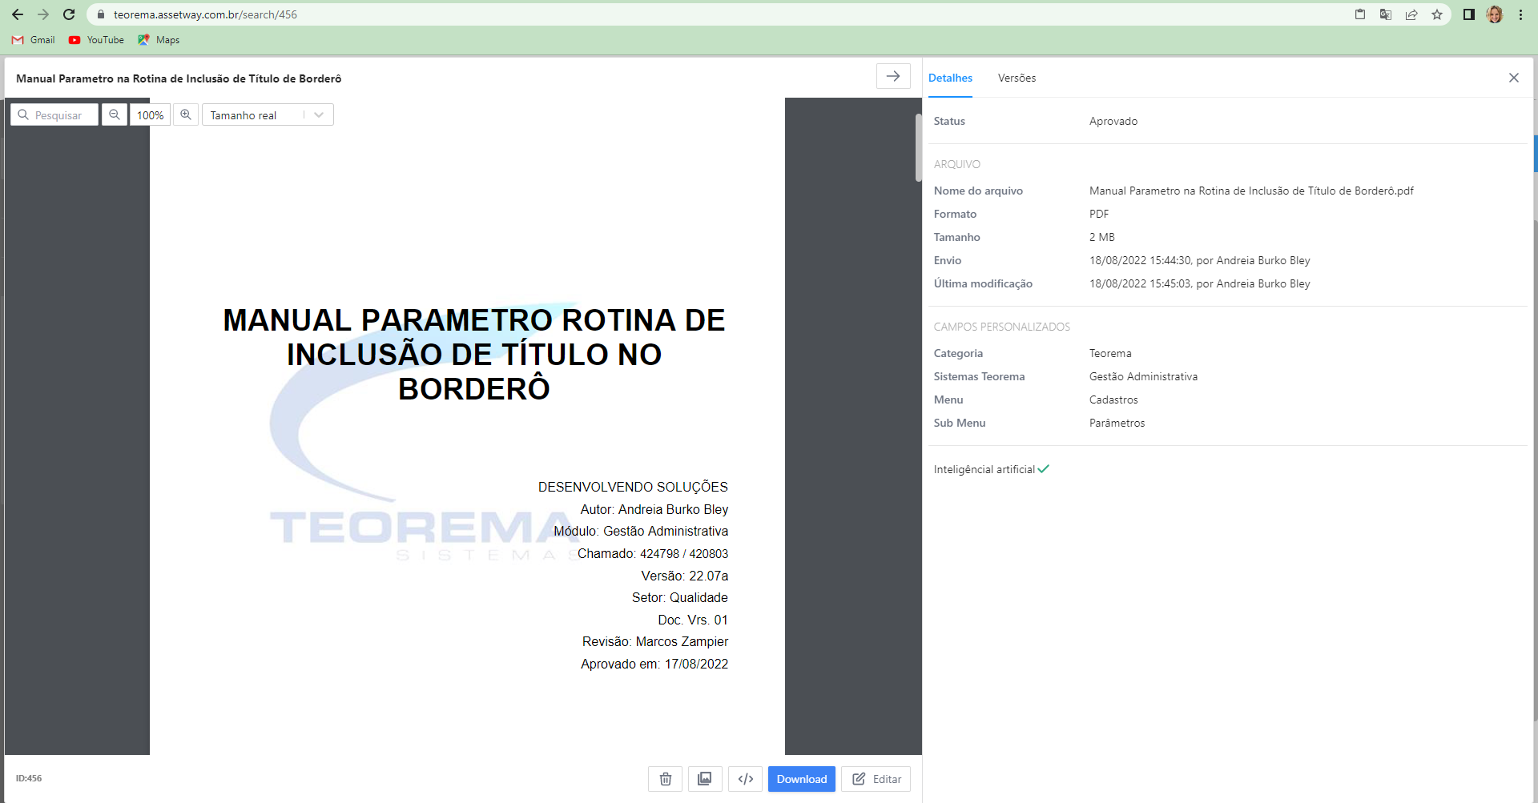
Task: Click the file name value text
Action: (x=1251, y=191)
